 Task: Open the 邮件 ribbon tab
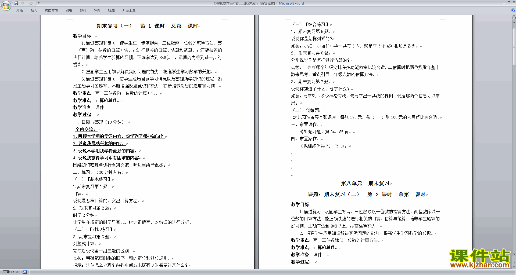click(83, 10)
